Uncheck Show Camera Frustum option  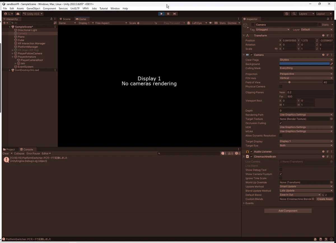coord(281,174)
